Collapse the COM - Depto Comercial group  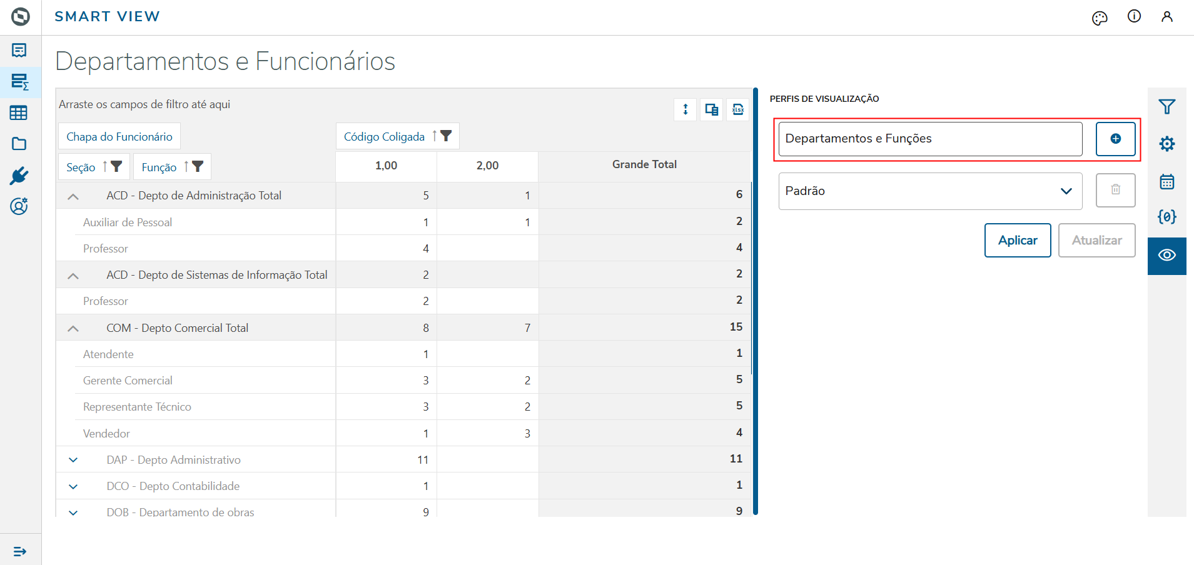(x=73, y=328)
